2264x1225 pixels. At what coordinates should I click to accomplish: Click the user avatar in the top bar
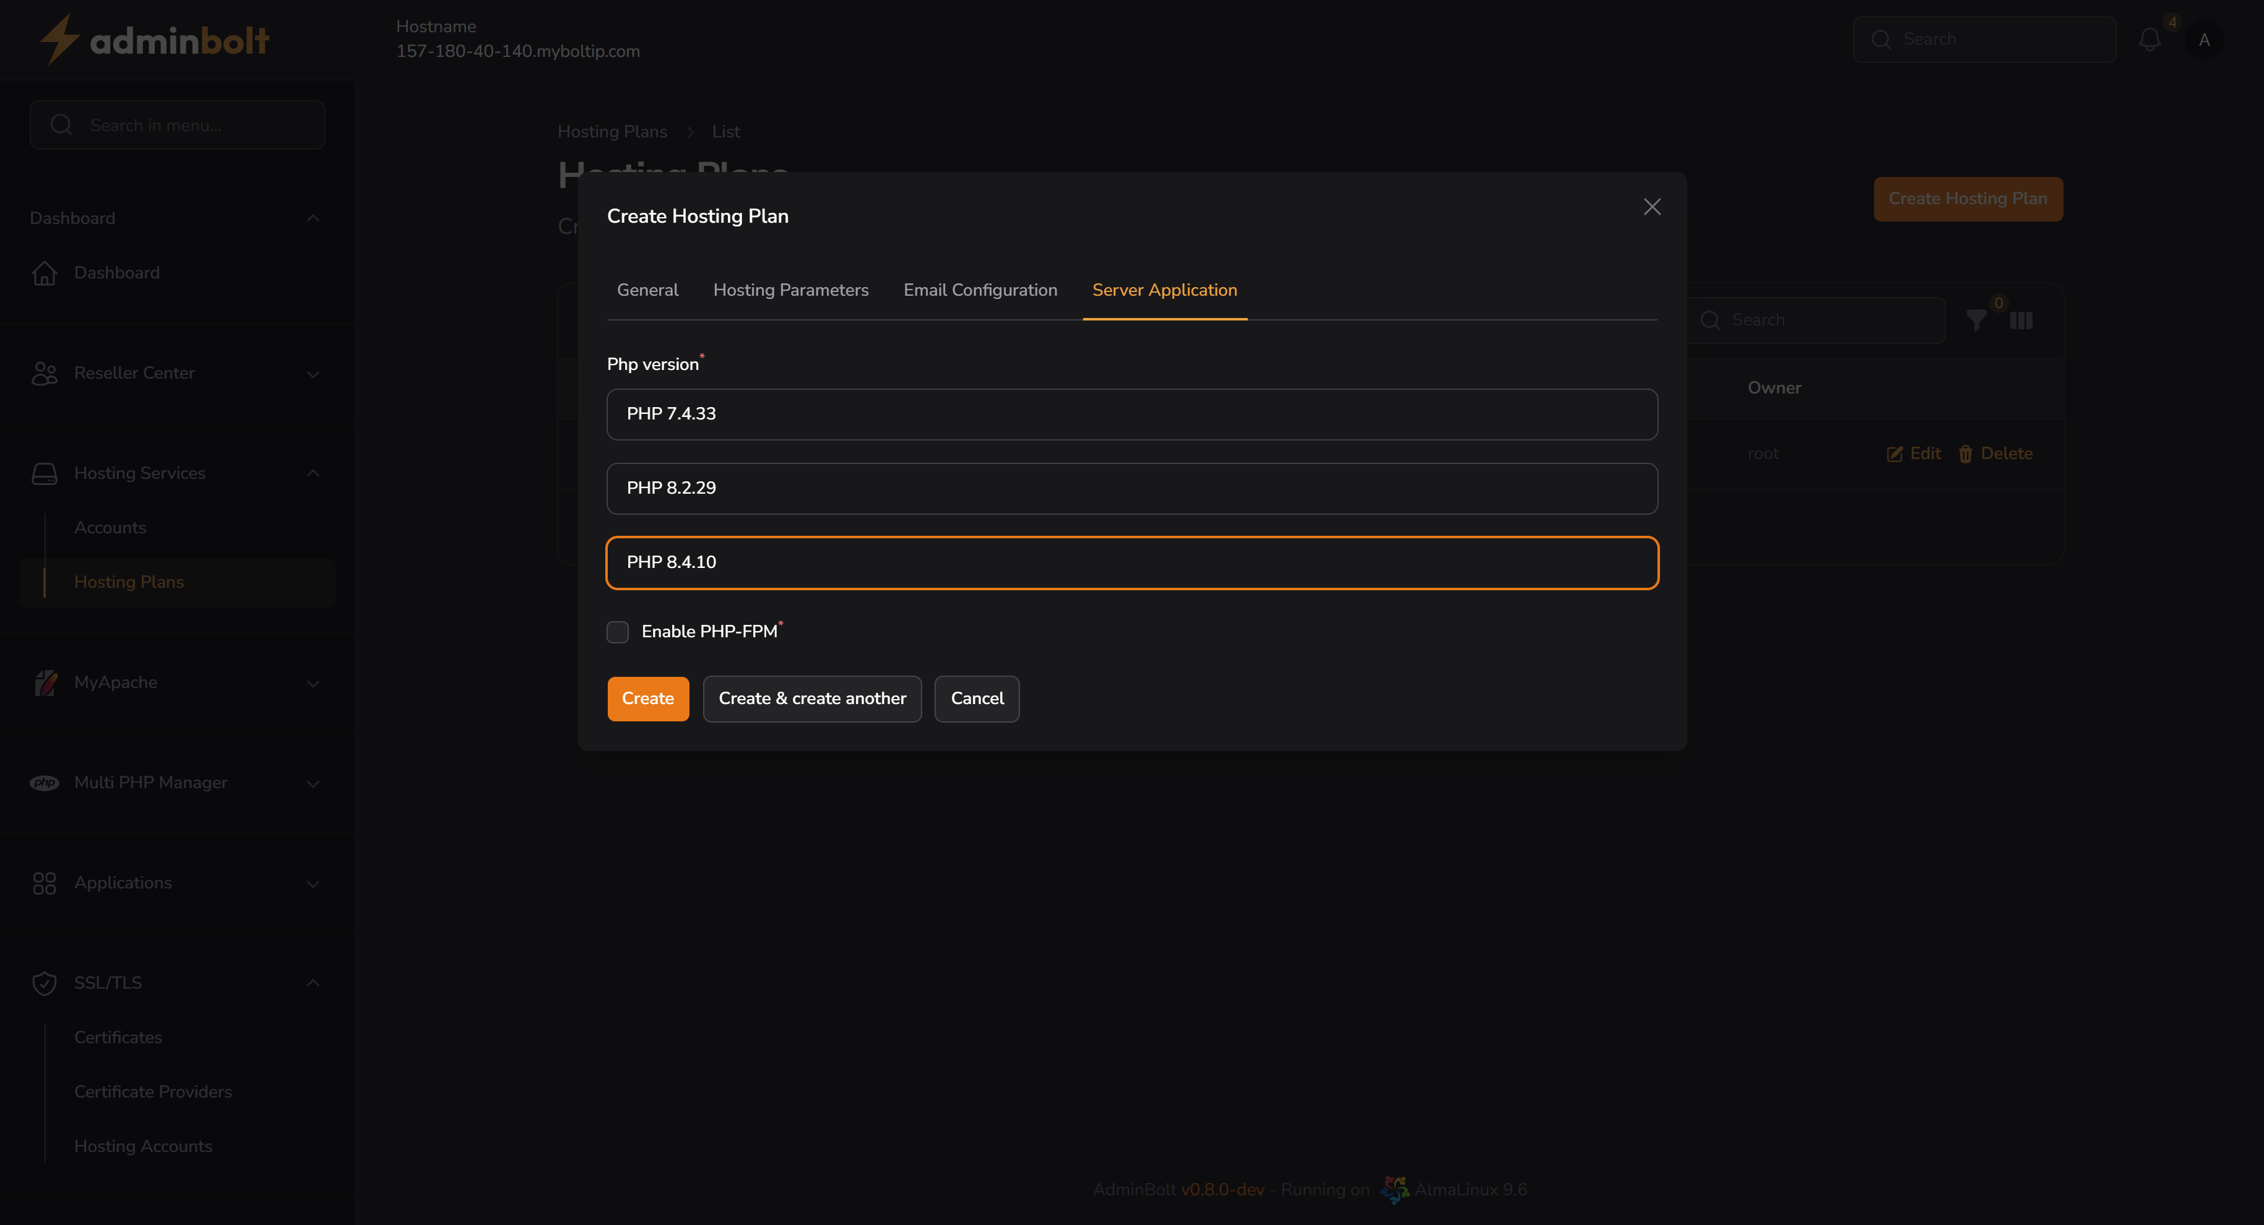(2204, 40)
